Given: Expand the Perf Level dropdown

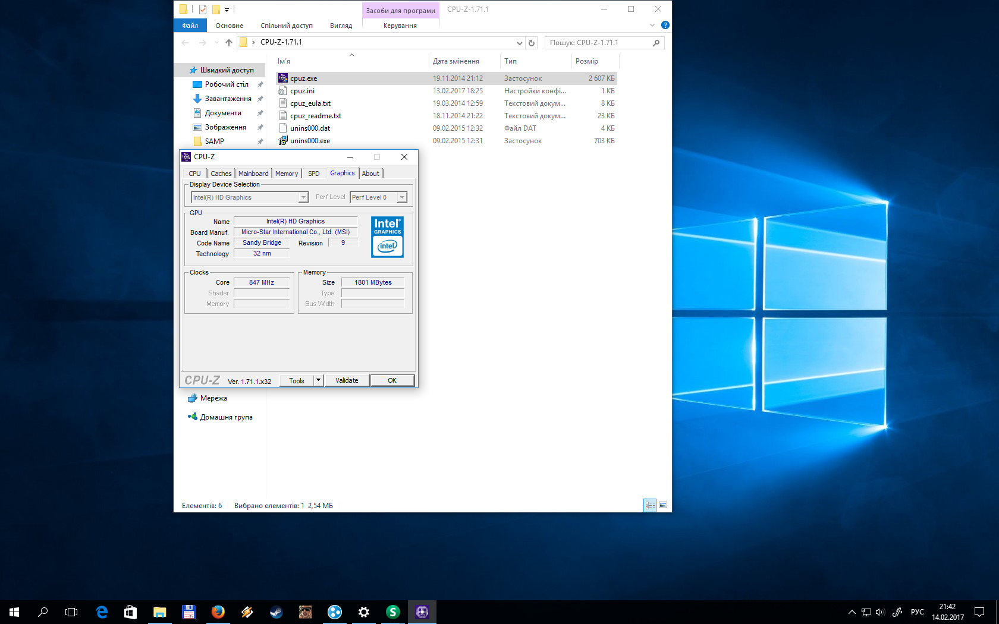Looking at the screenshot, I should (x=402, y=197).
